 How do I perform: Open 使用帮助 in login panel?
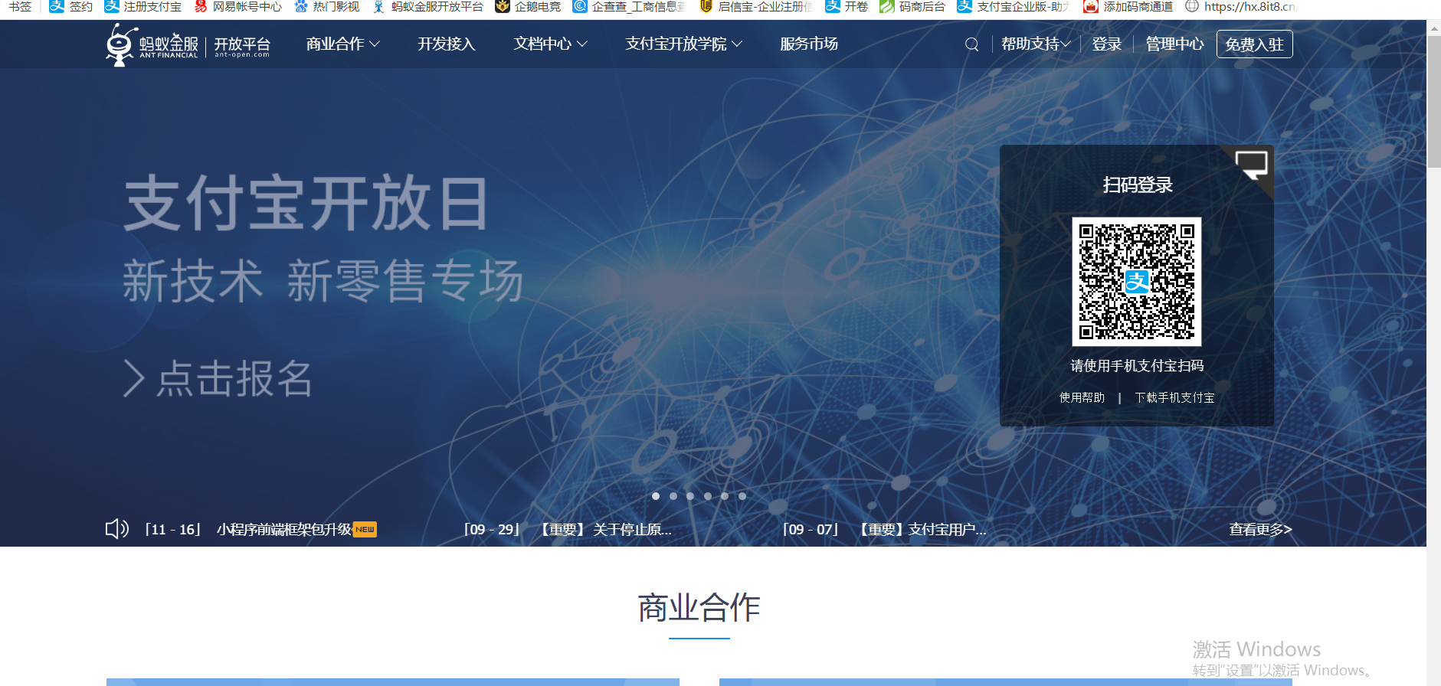(1082, 397)
